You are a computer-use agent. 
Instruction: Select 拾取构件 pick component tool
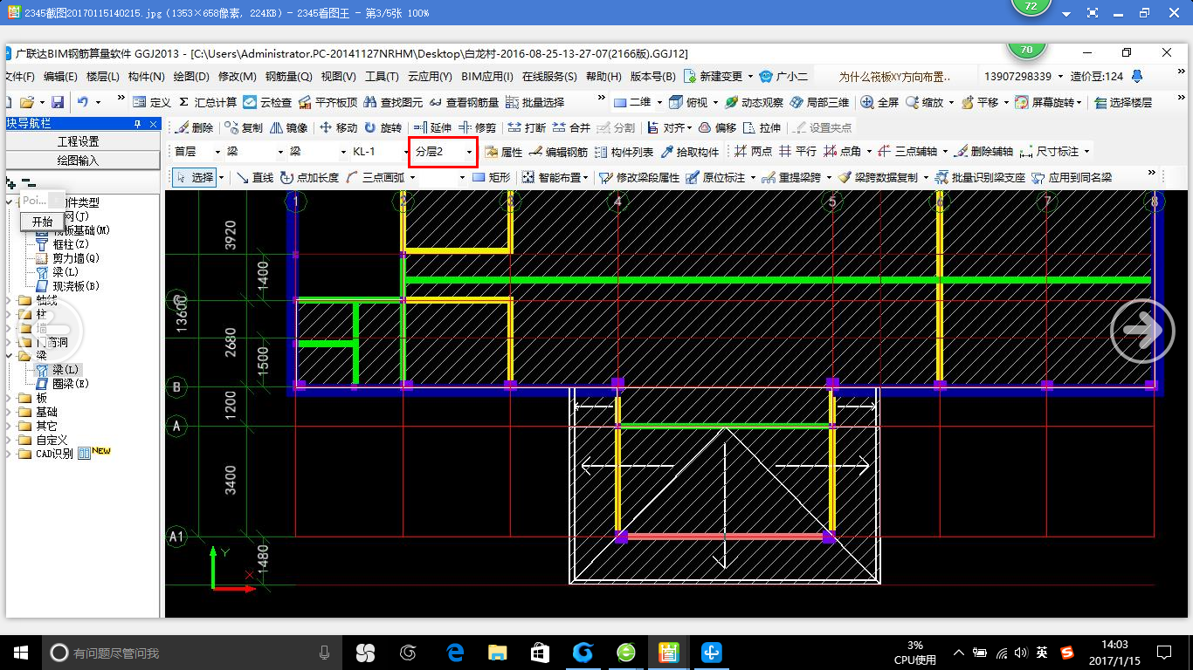[x=689, y=152]
